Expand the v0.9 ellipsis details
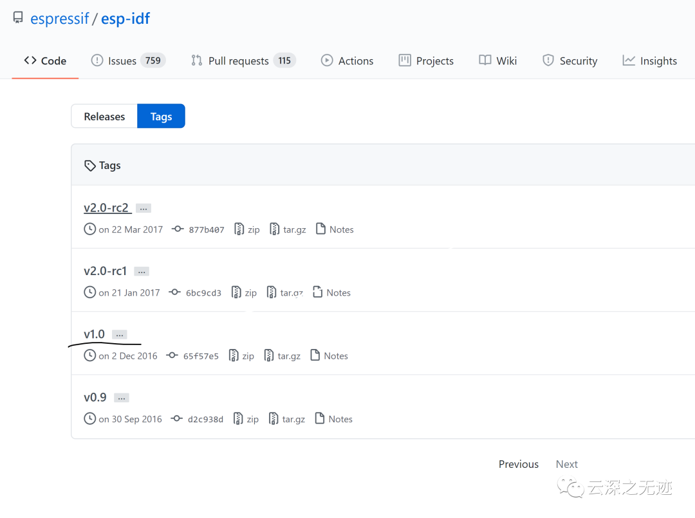The width and height of the screenshot is (695, 518). (121, 398)
